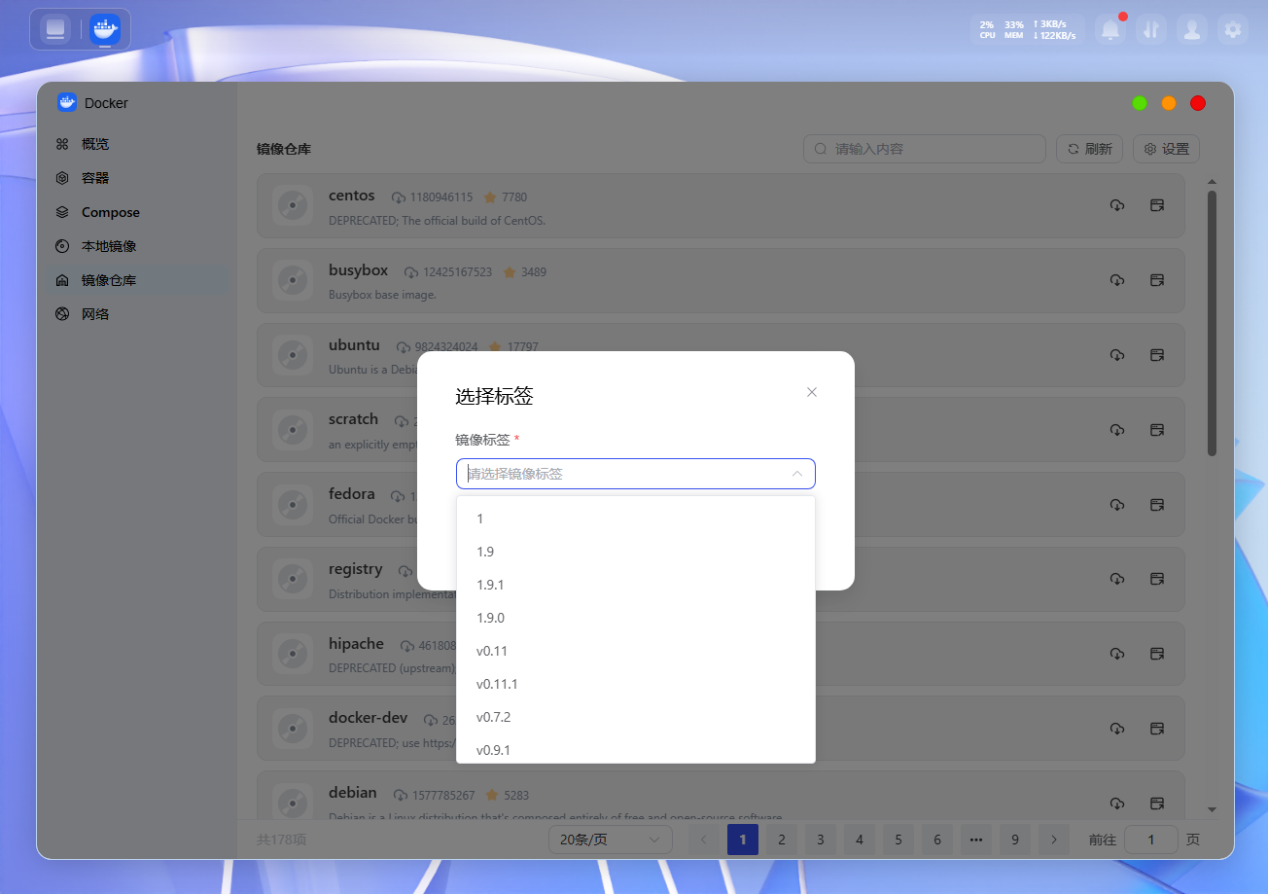Click the vertical scrollbar thumb of image list
1268x894 pixels.
click(1212, 323)
